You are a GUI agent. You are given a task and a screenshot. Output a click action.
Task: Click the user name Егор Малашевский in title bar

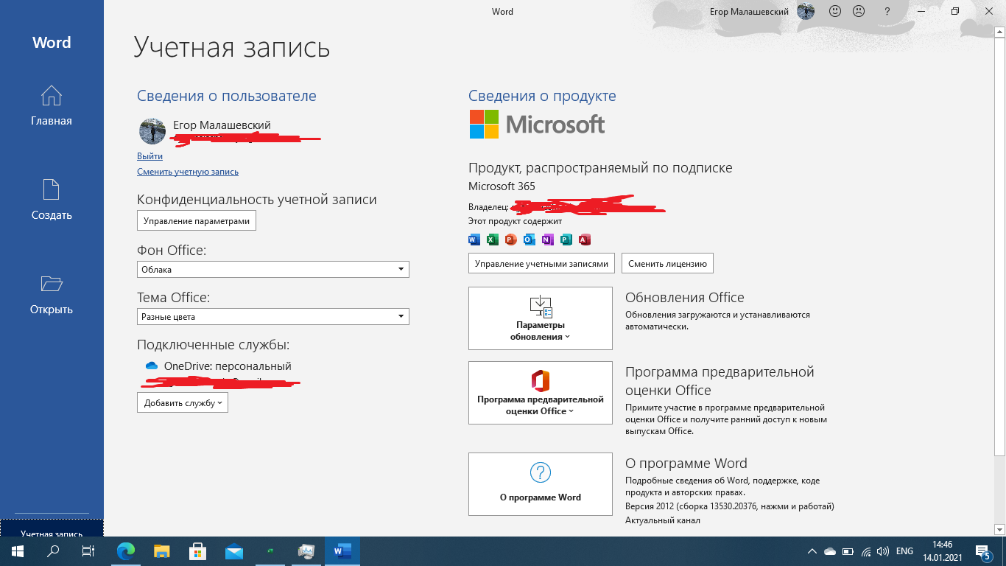click(x=749, y=11)
